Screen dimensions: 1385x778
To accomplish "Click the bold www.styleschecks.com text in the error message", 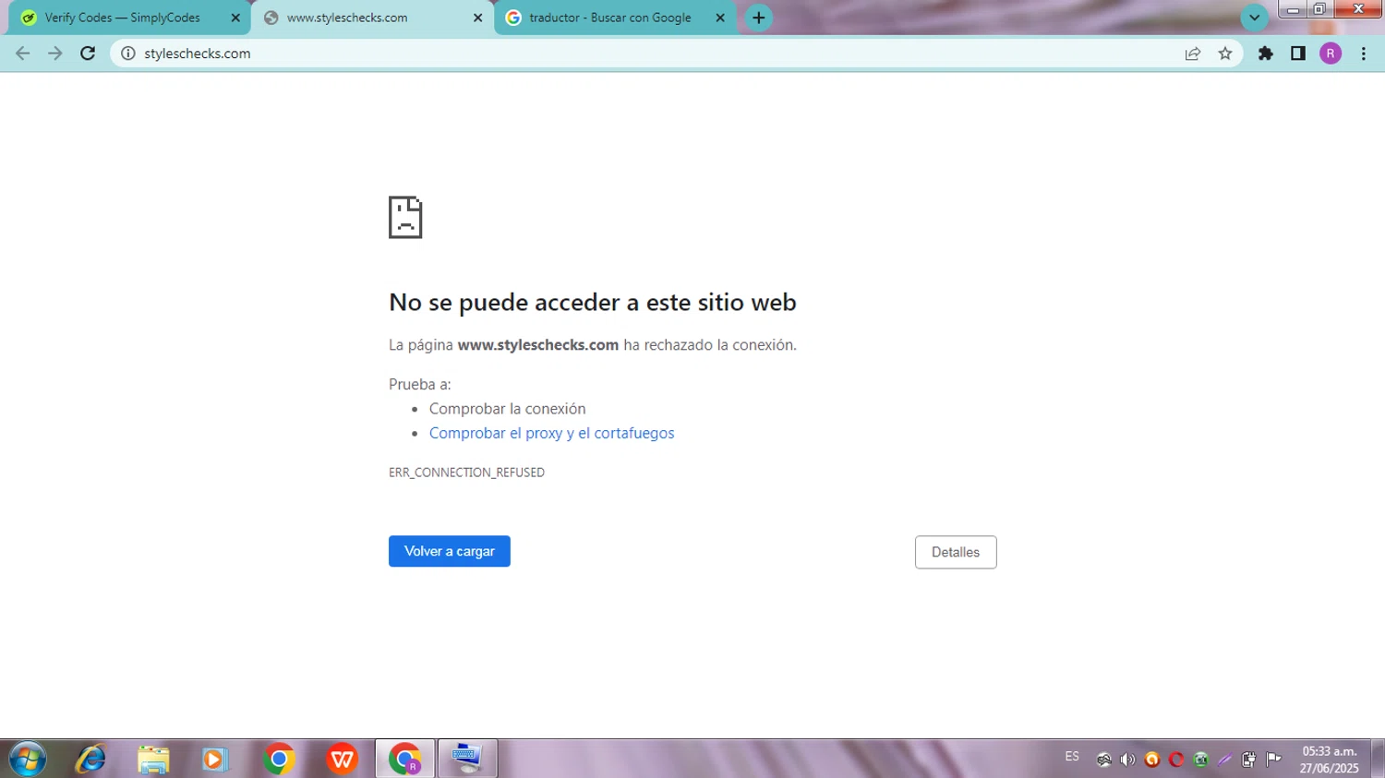I will (x=538, y=344).
